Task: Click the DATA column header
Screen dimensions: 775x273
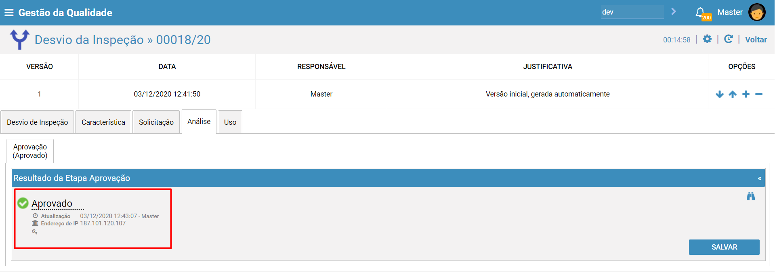Action: coord(167,67)
